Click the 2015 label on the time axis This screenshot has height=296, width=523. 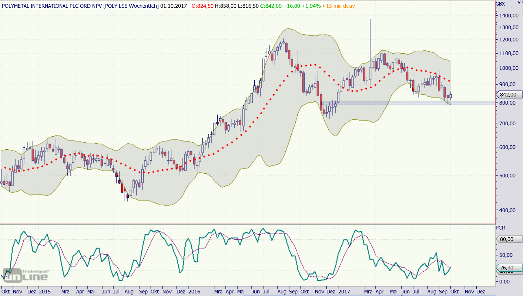[44, 291]
